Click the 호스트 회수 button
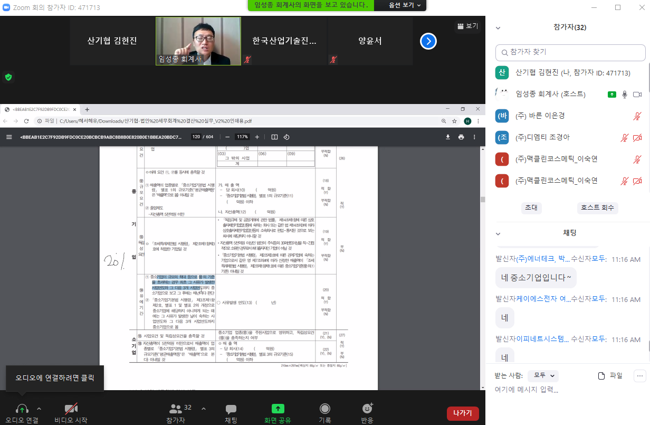650x425 pixels. [597, 207]
